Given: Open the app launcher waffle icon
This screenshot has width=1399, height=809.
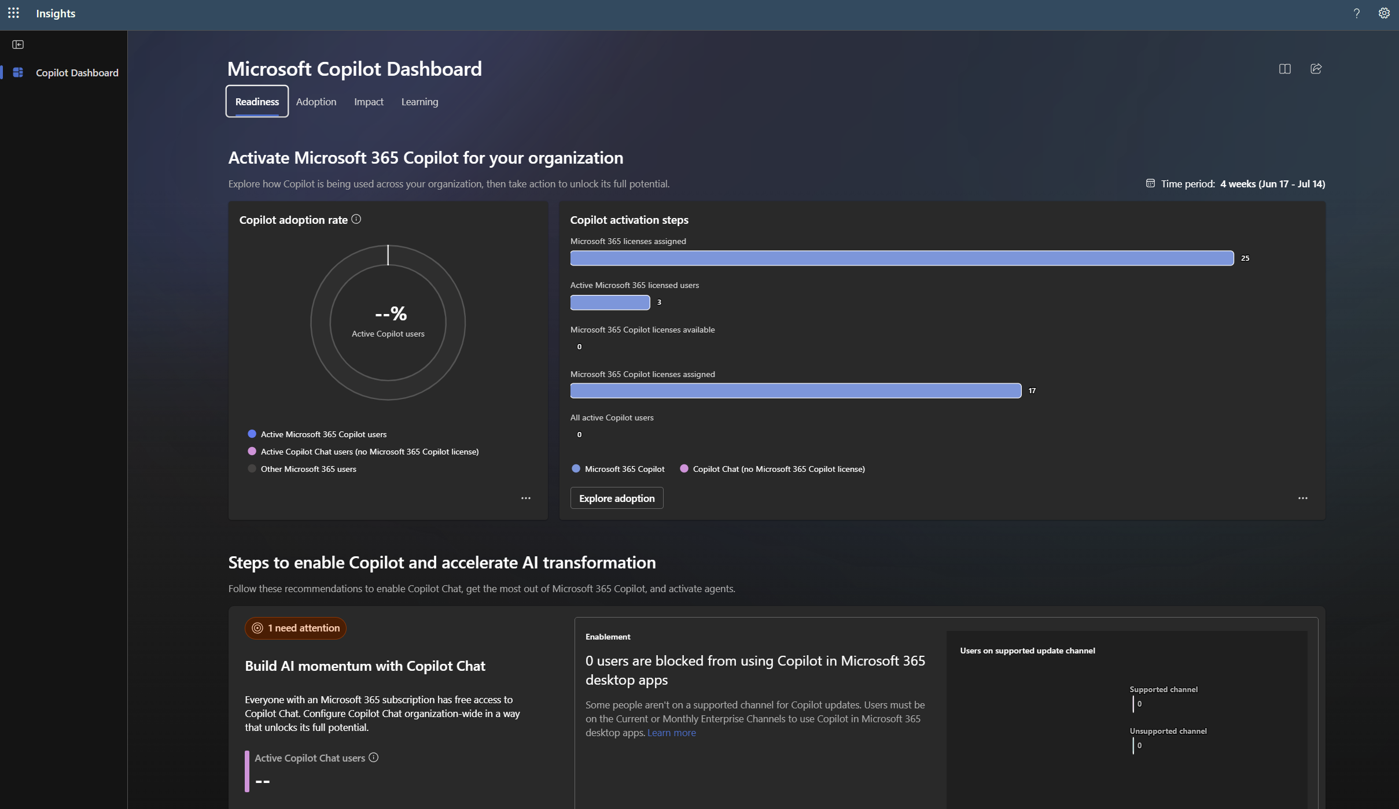Looking at the screenshot, I should point(13,13).
